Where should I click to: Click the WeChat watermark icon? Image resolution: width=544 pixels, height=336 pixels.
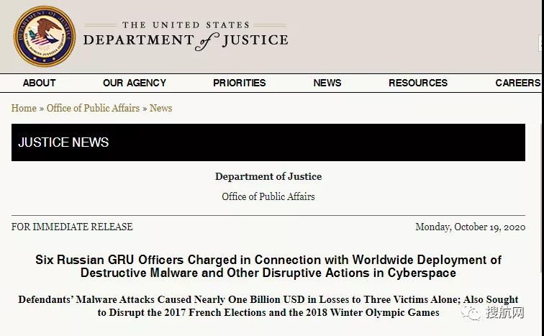click(x=472, y=313)
